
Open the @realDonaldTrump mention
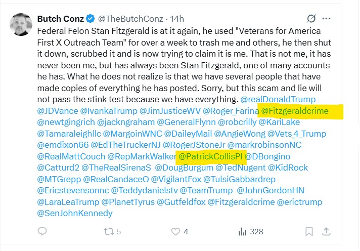272,99
